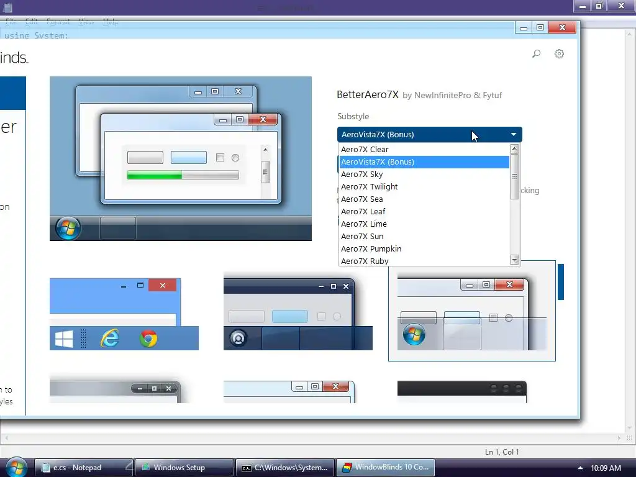The image size is (636, 477).
Task: Choose Aero7X Twilight substyle
Action: 424,186
